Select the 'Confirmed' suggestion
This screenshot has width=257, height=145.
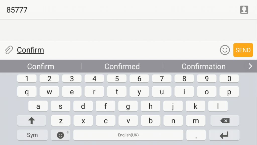point(122,66)
